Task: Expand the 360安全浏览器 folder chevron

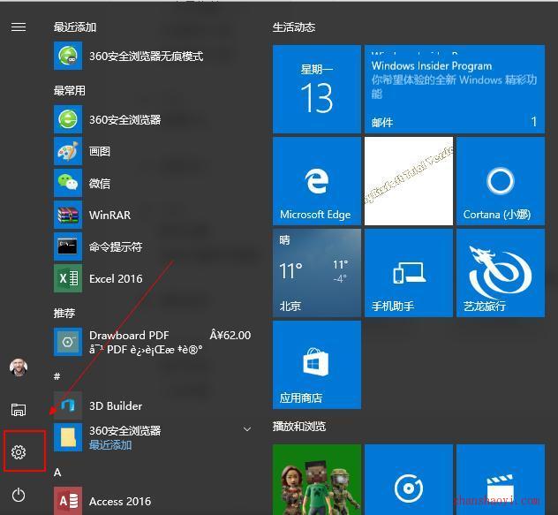Action: coord(247,429)
